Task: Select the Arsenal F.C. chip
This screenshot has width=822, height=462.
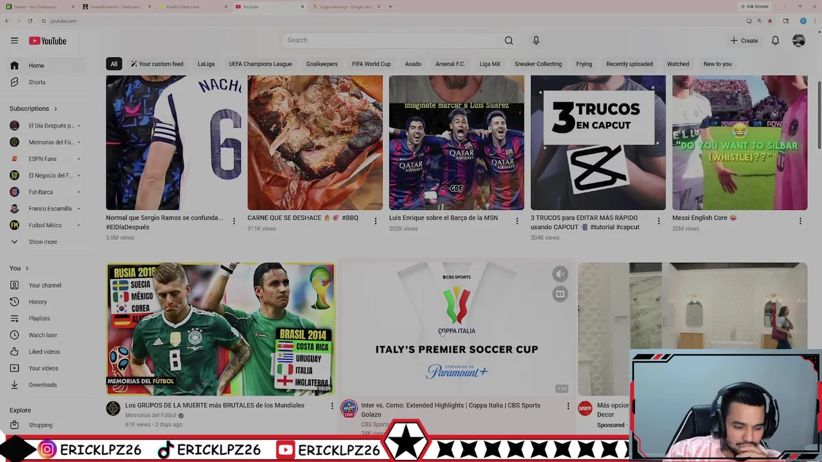Action: point(450,64)
